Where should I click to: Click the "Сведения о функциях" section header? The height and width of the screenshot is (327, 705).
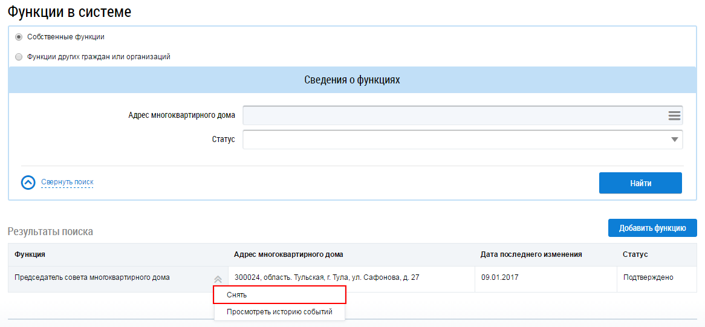pyautogui.click(x=352, y=80)
